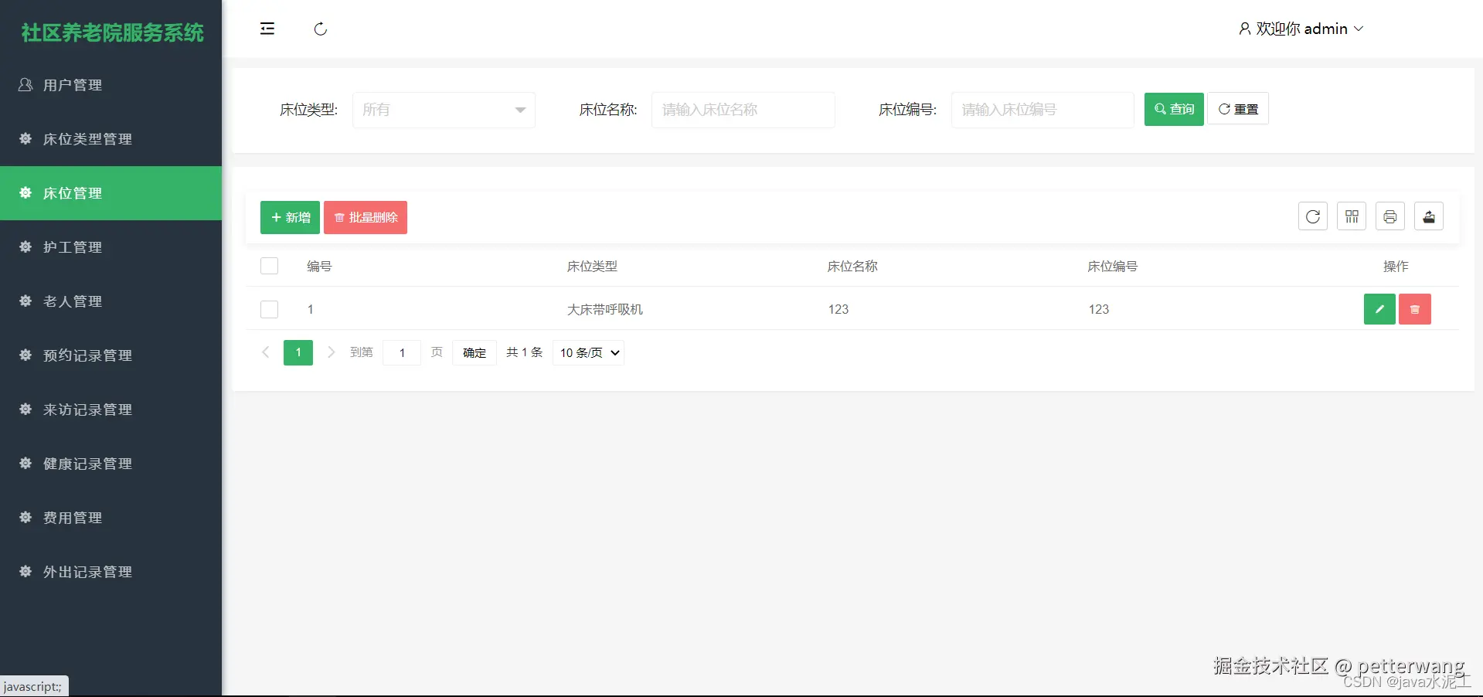This screenshot has width=1483, height=697.
Task: Open 用户管理 in the sidebar
Action: click(x=72, y=85)
